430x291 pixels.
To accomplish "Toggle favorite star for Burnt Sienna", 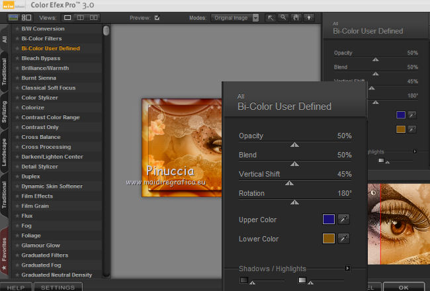I will click(17, 78).
